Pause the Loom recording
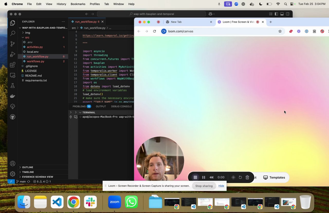Image resolution: width=329 pixels, height=213 pixels. (x=204, y=177)
